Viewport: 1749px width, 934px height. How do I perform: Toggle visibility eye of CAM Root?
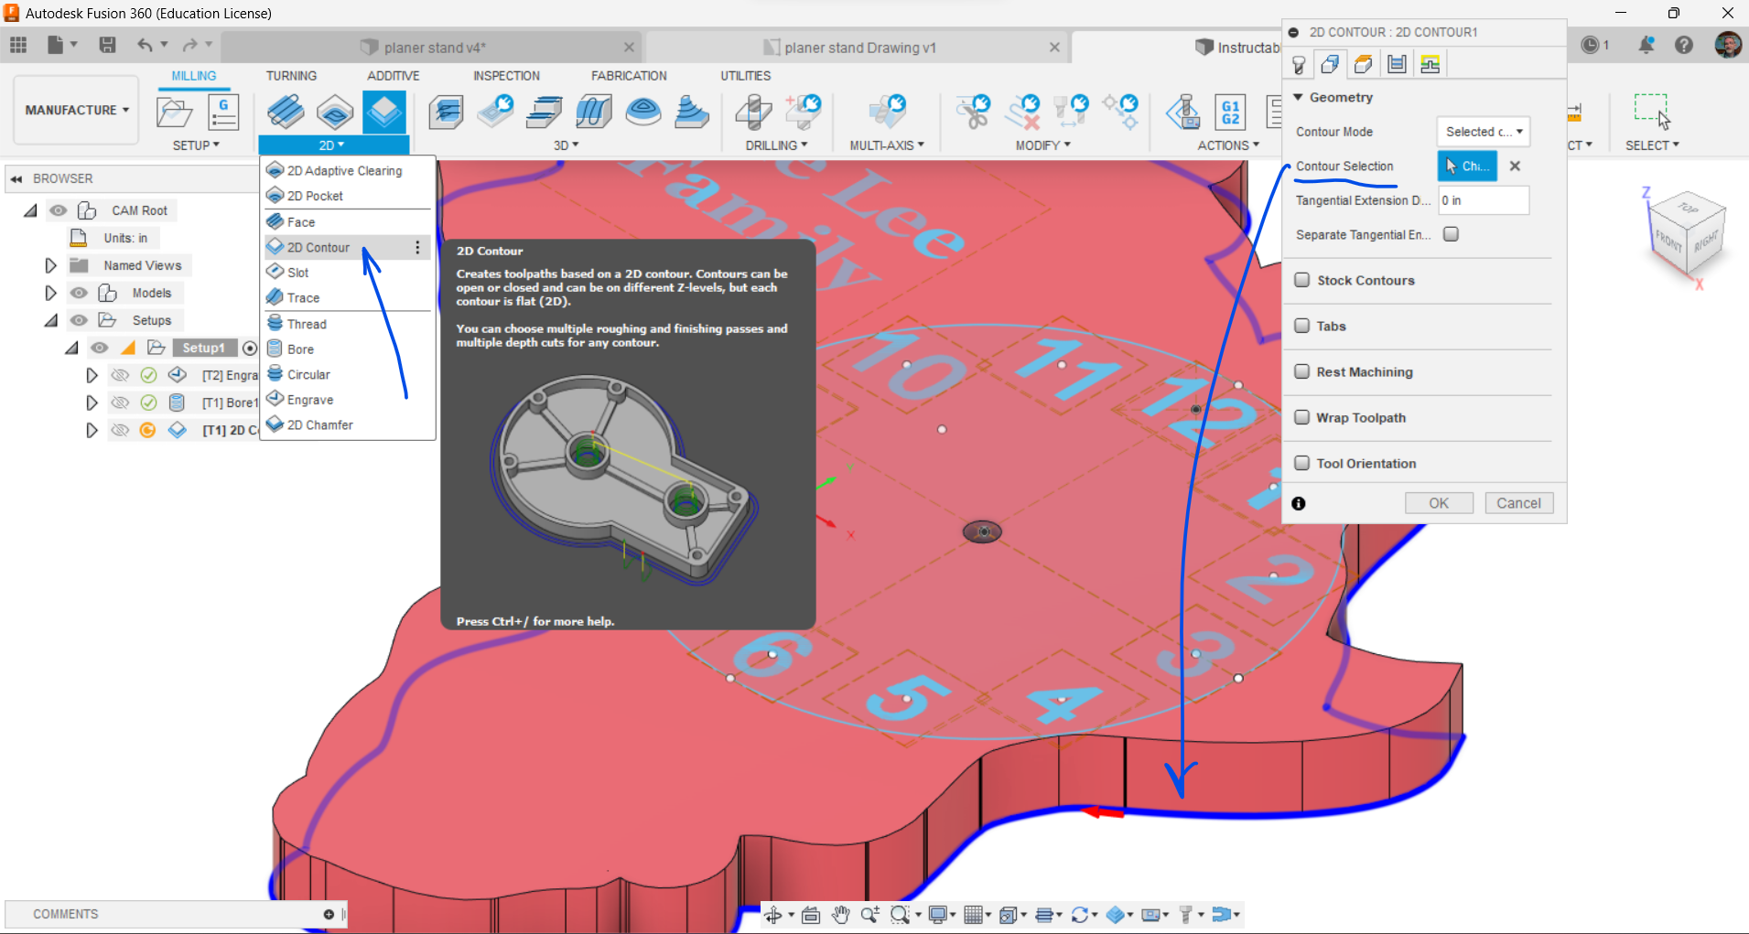click(59, 210)
